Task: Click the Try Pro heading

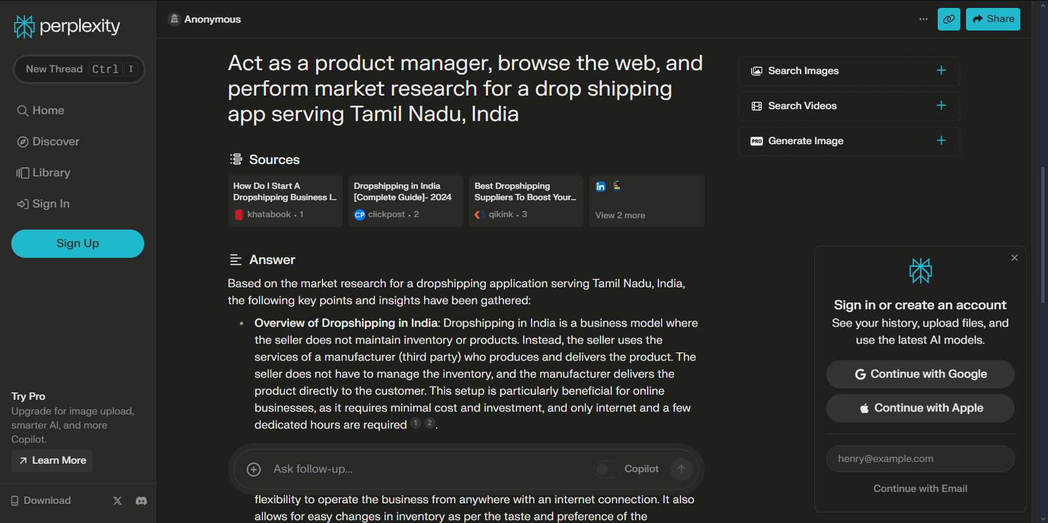Action: coord(28,396)
